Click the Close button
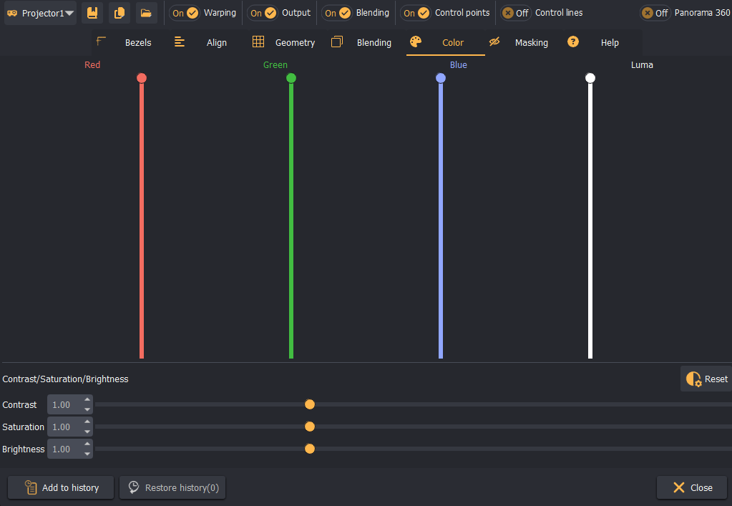Viewport: 732px width, 506px height. pyautogui.click(x=692, y=487)
